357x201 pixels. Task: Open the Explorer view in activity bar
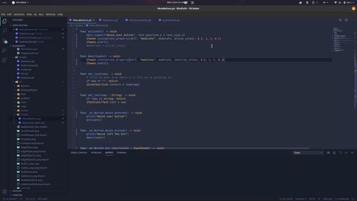4,21
